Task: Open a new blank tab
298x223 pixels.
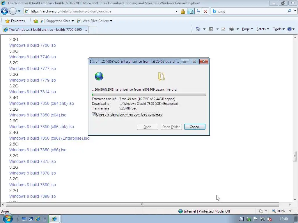Action: (x=93, y=30)
